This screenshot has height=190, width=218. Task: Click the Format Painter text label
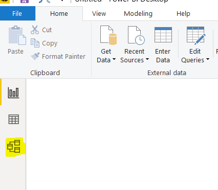pos(63,57)
